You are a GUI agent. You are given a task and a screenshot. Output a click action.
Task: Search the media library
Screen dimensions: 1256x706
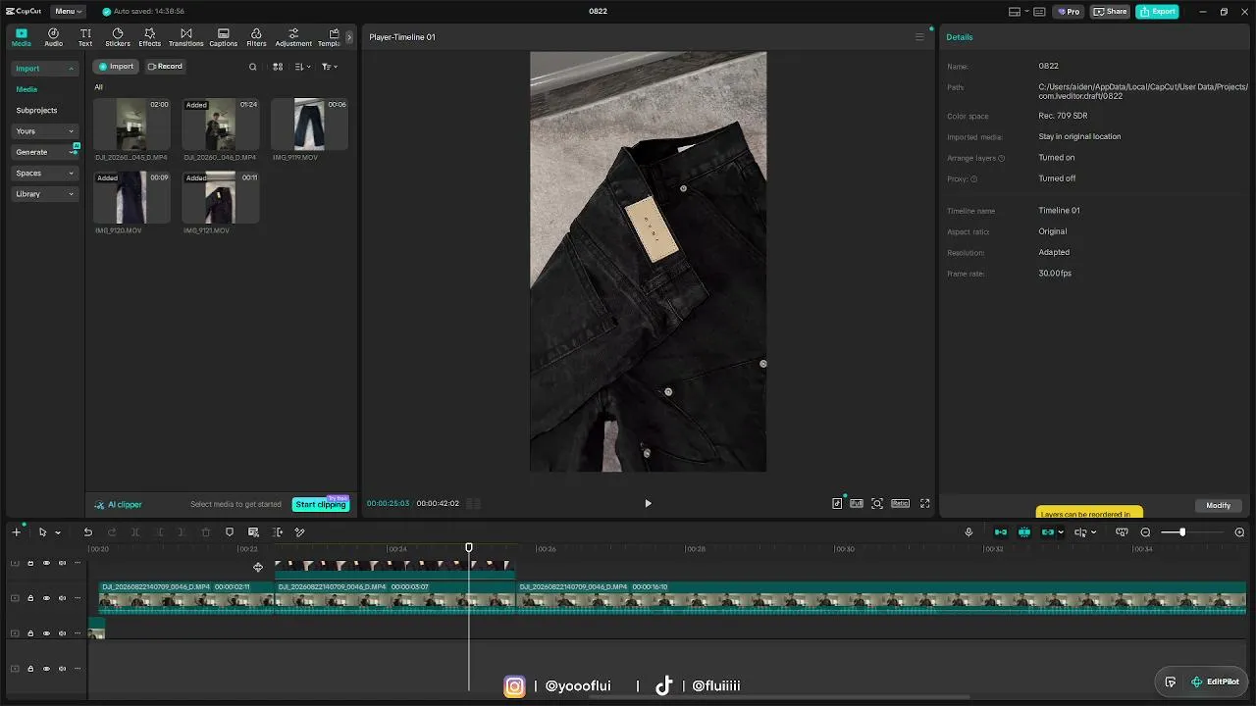pyautogui.click(x=252, y=67)
